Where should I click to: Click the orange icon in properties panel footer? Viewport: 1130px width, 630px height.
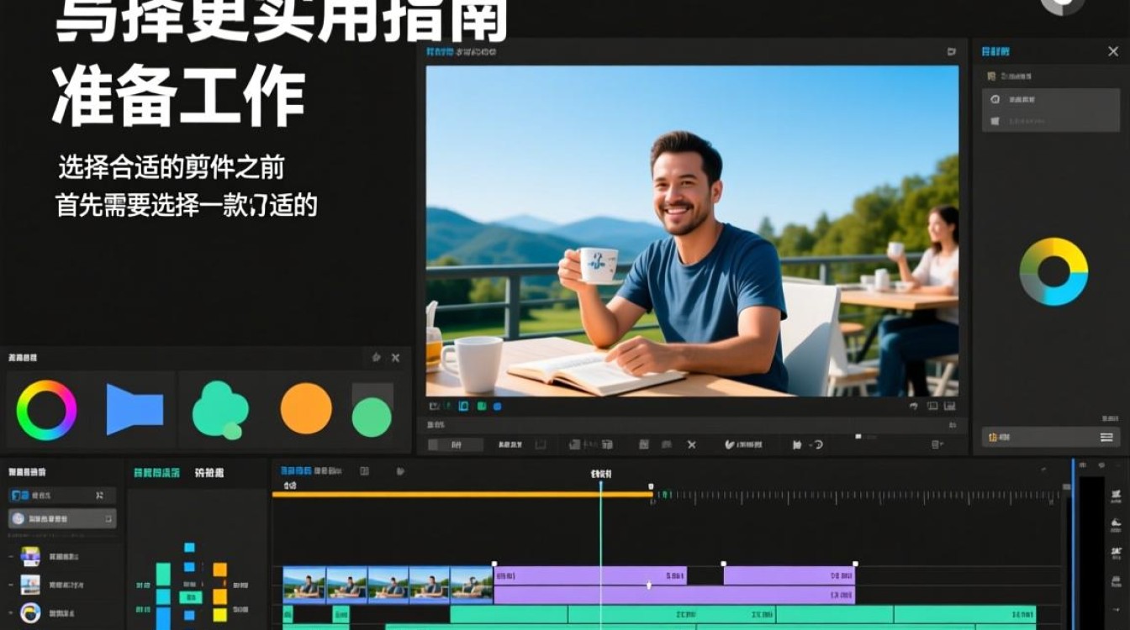[993, 438]
